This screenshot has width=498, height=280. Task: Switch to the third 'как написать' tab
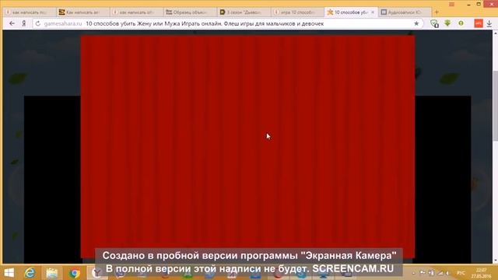[137, 12]
